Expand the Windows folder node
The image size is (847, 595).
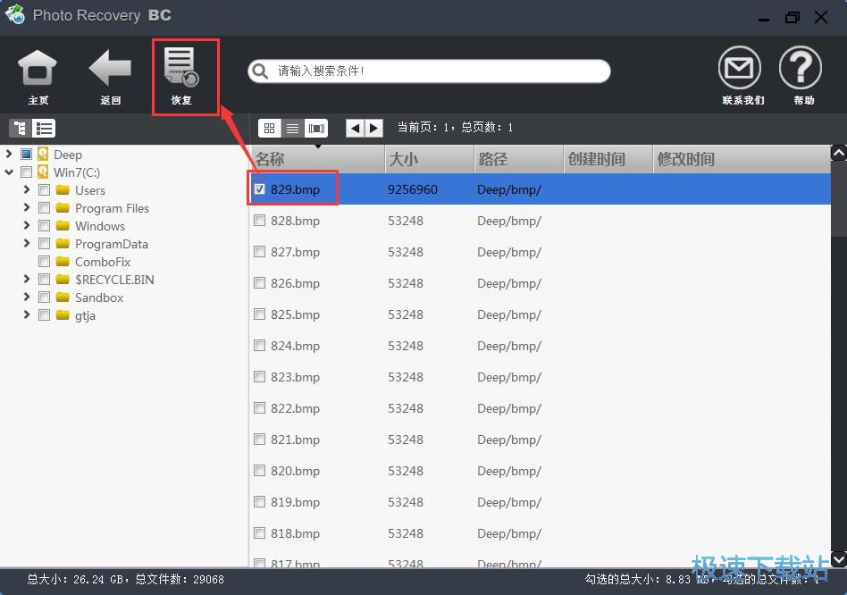[x=27, y=225]
